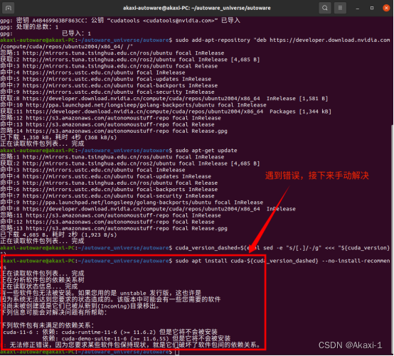
Task: Click the '无法修正错误' error message line
Action: click(131, 345)
